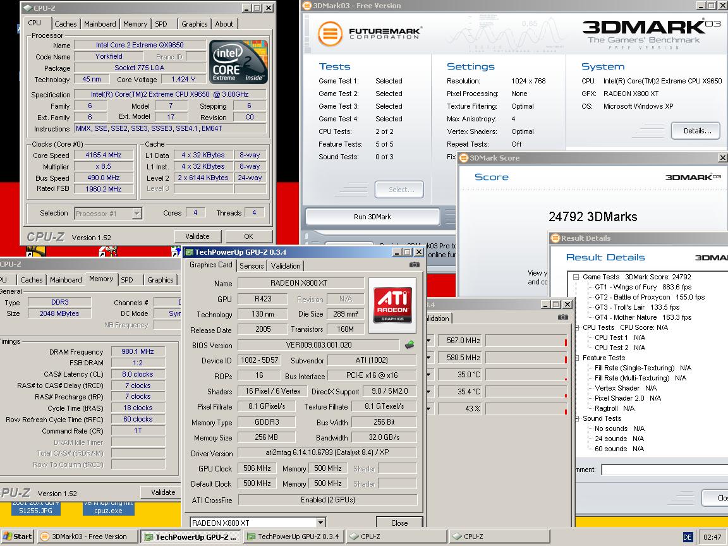Switch to SPD tab in top CPU-Z

click(x=161, y=23)
